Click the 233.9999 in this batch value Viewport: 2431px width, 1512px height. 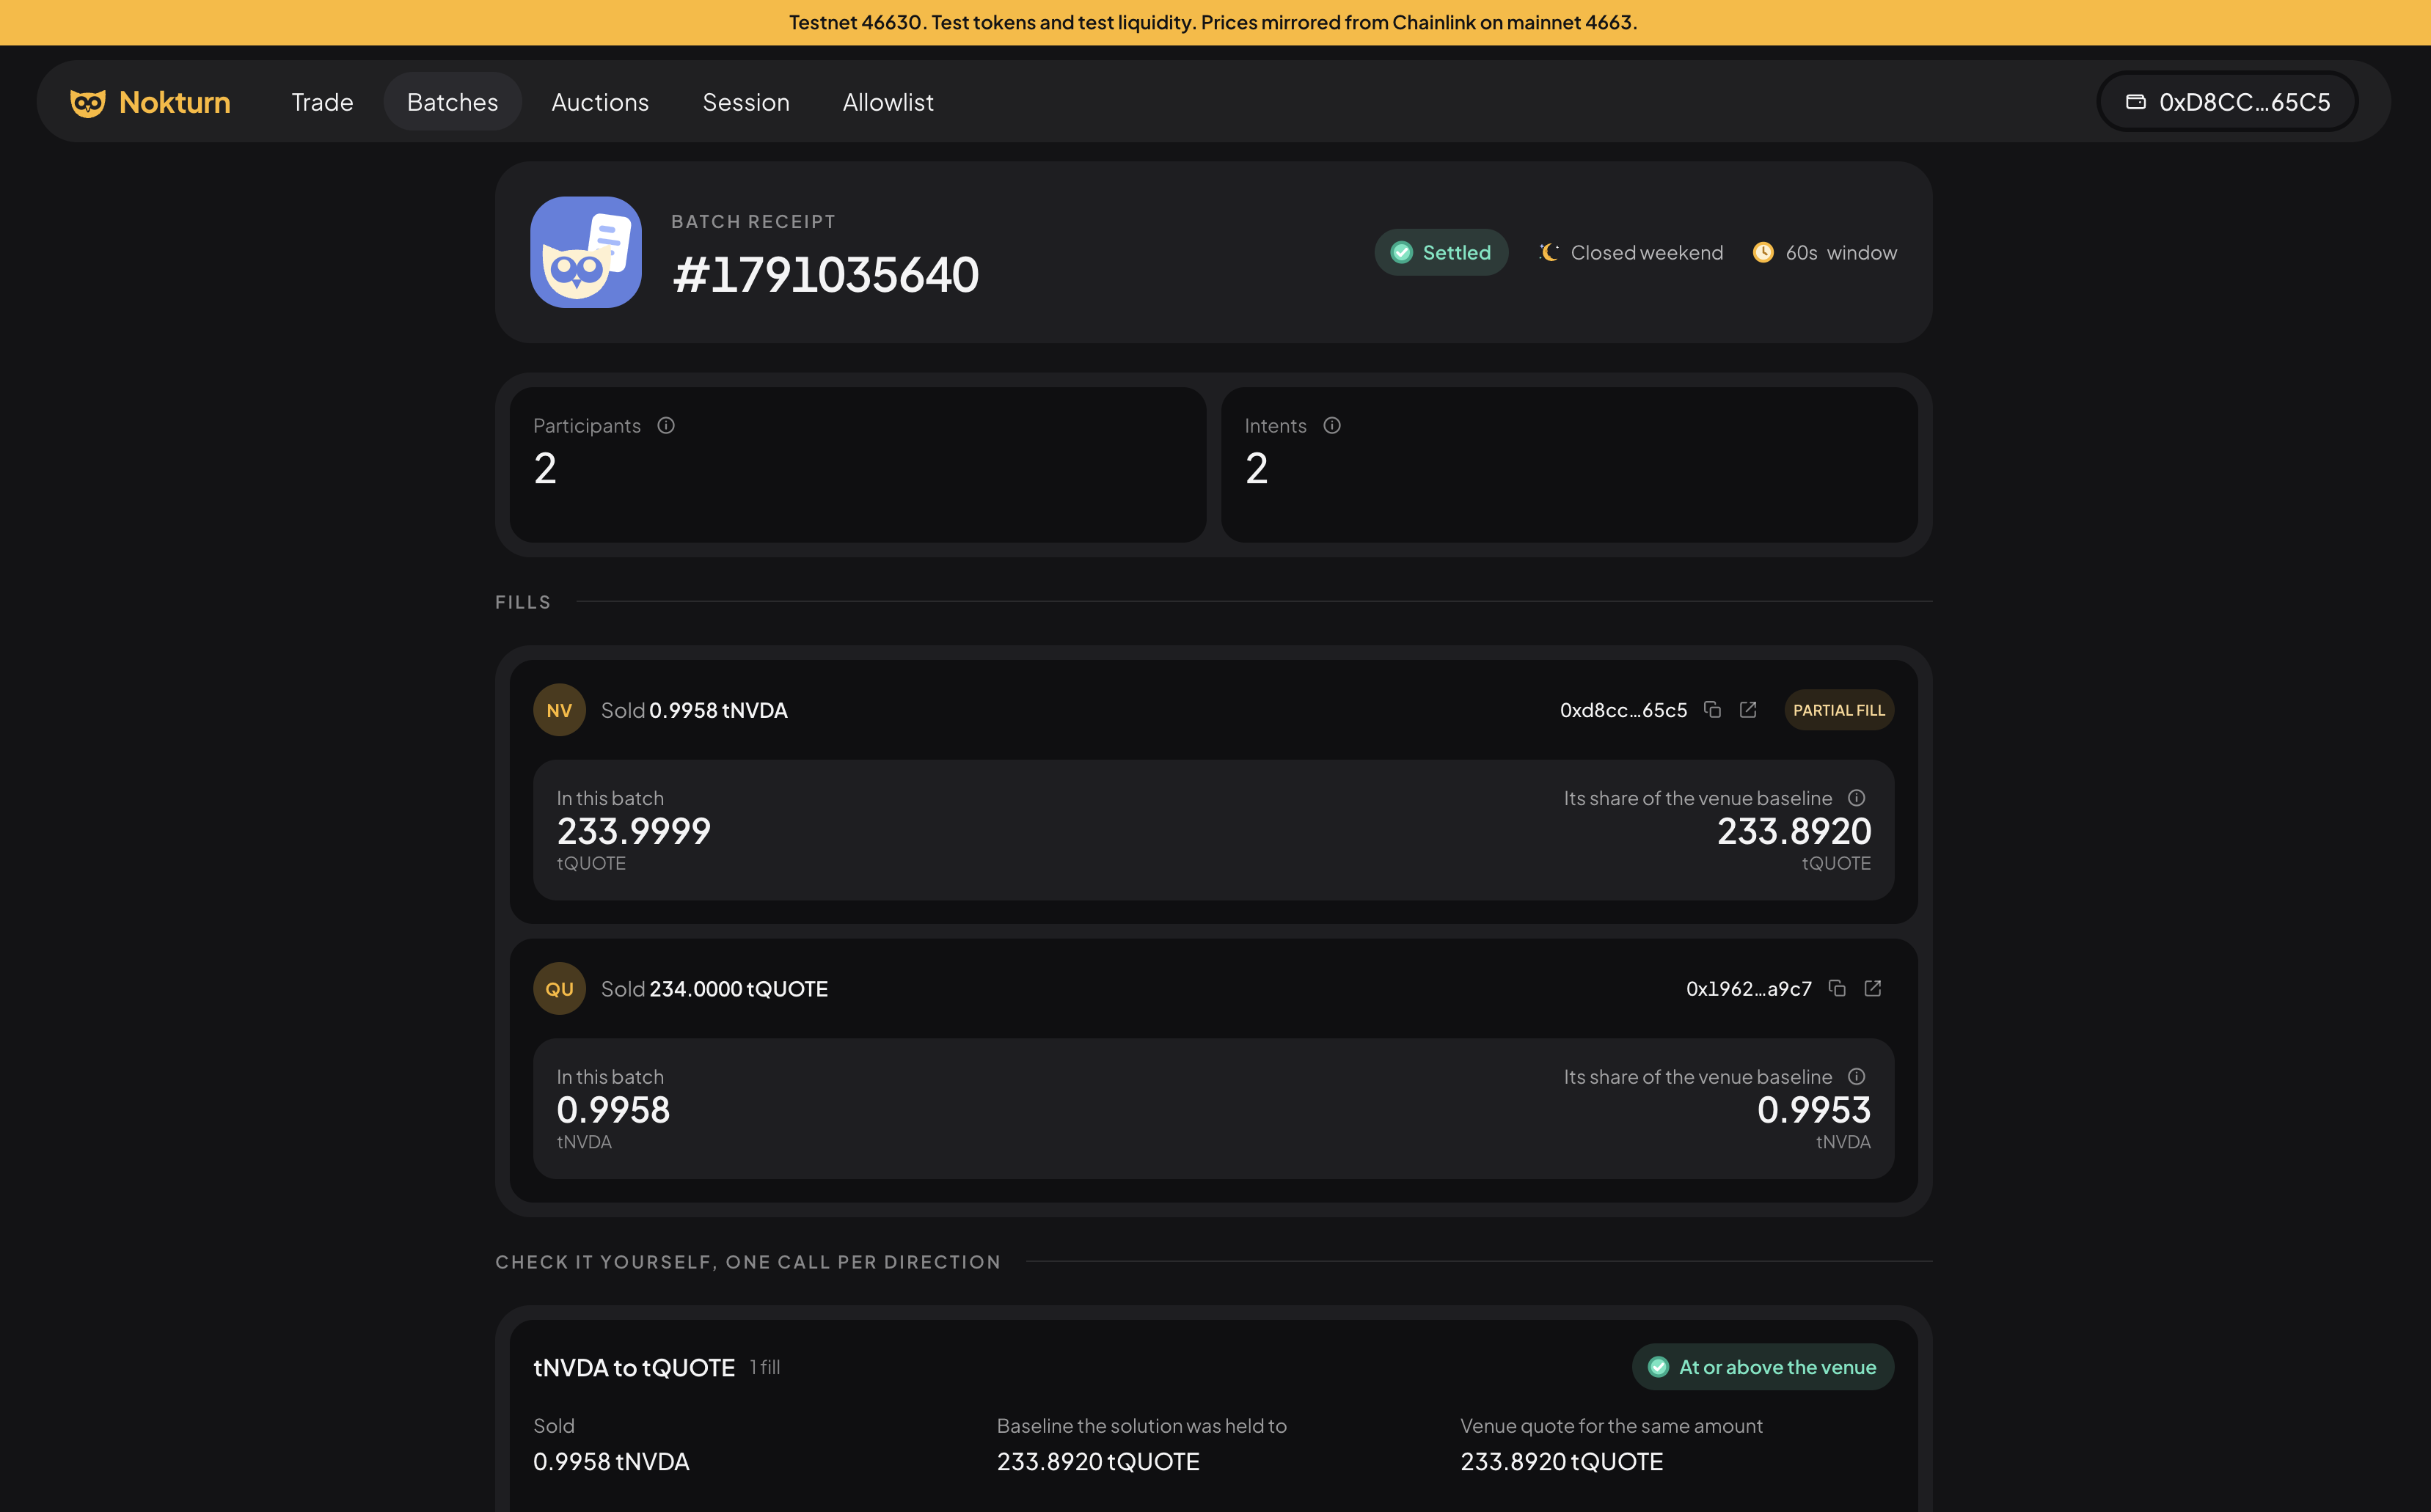(x=633, y=831)
